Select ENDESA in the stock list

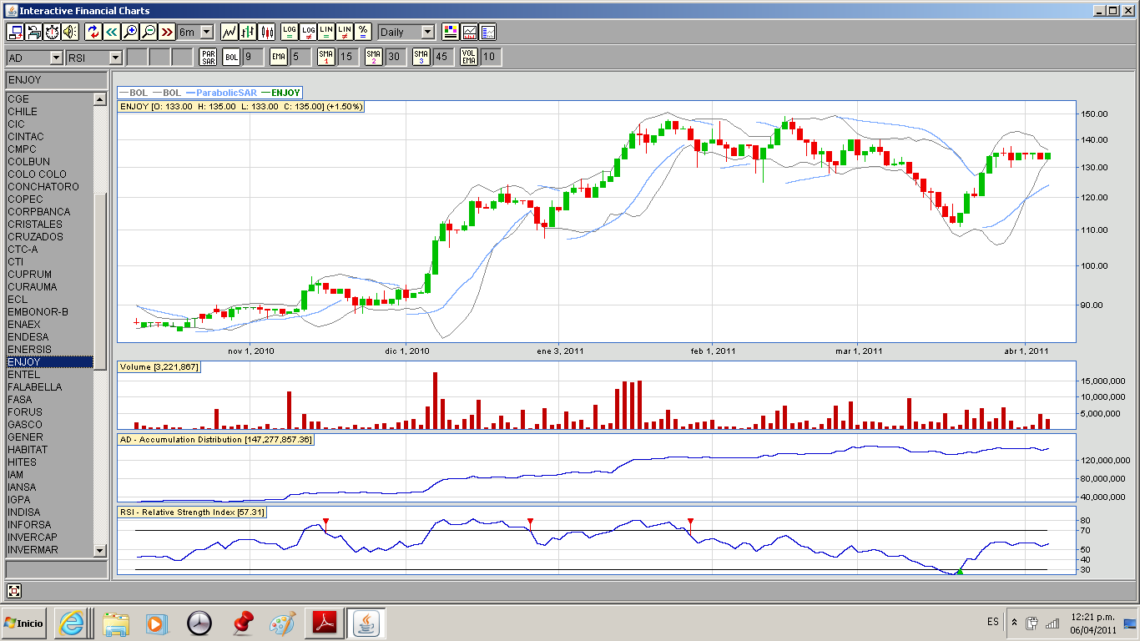(50, 336)
